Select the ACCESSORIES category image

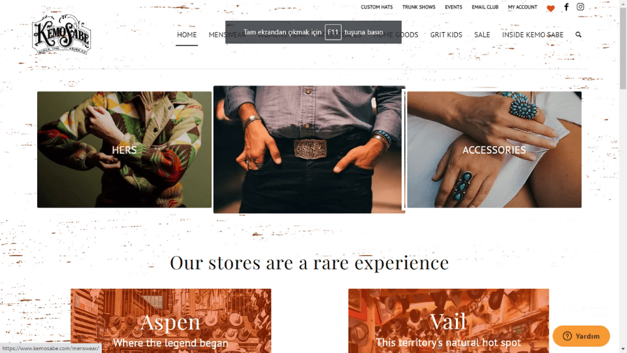(494, 150)
